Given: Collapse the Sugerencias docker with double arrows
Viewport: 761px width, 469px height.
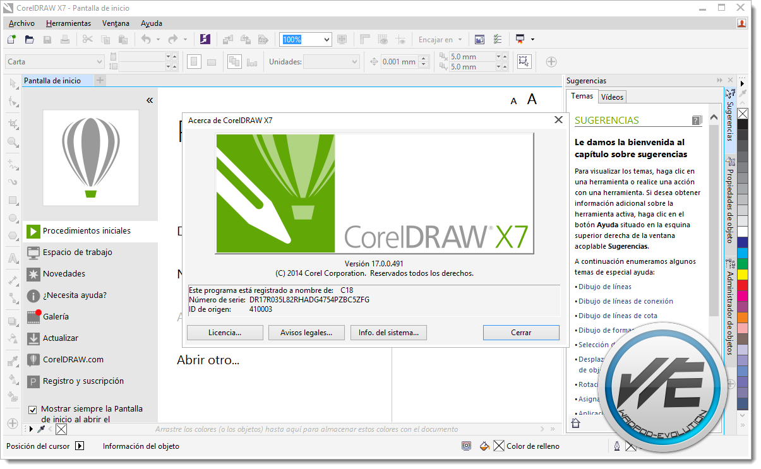Looking at the screenshot, I should [x=719, y=81].
